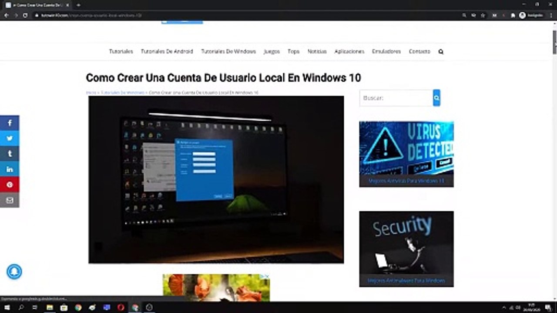Image resolution: width=557 pixels, height=313 pixels.
Task: Open the Incognito profile indicator
Action: click(x=531, y=15)
